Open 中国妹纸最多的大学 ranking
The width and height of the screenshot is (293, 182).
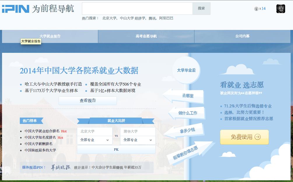[x=40, y=150]
